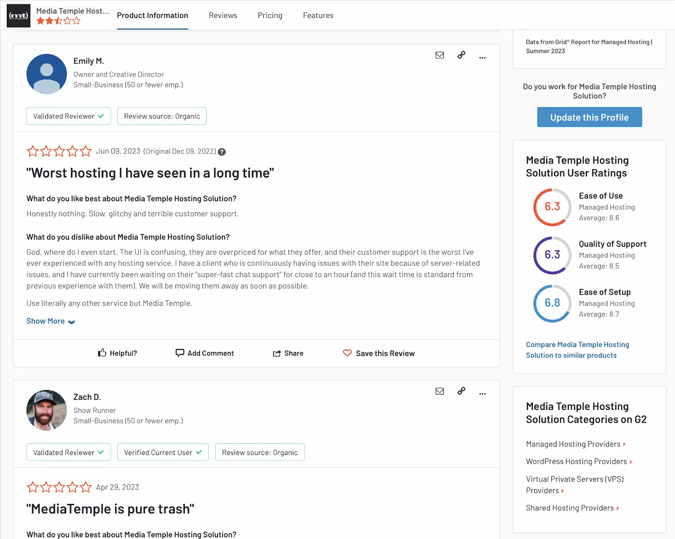Screen dimensions: 675x539
Task: Click "Use literally any other service" sentence
Action: click(x=109, y=303)
